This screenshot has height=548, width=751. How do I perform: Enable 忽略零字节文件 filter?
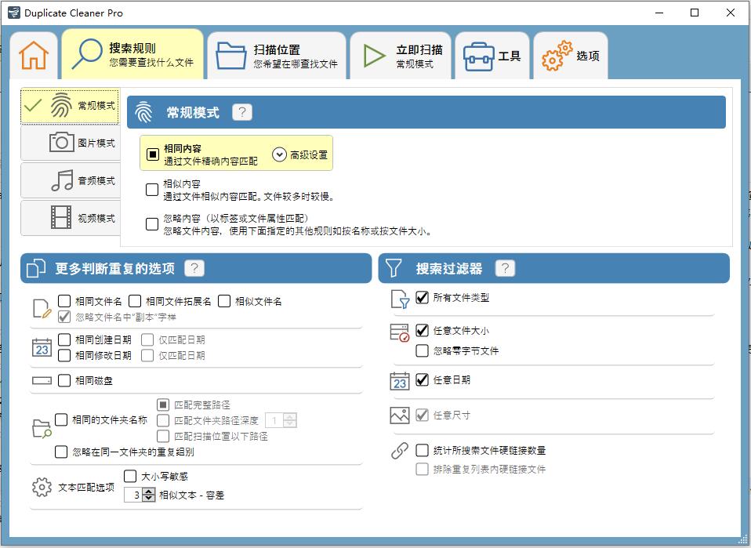pyautogui.click(x=421, y=350)
